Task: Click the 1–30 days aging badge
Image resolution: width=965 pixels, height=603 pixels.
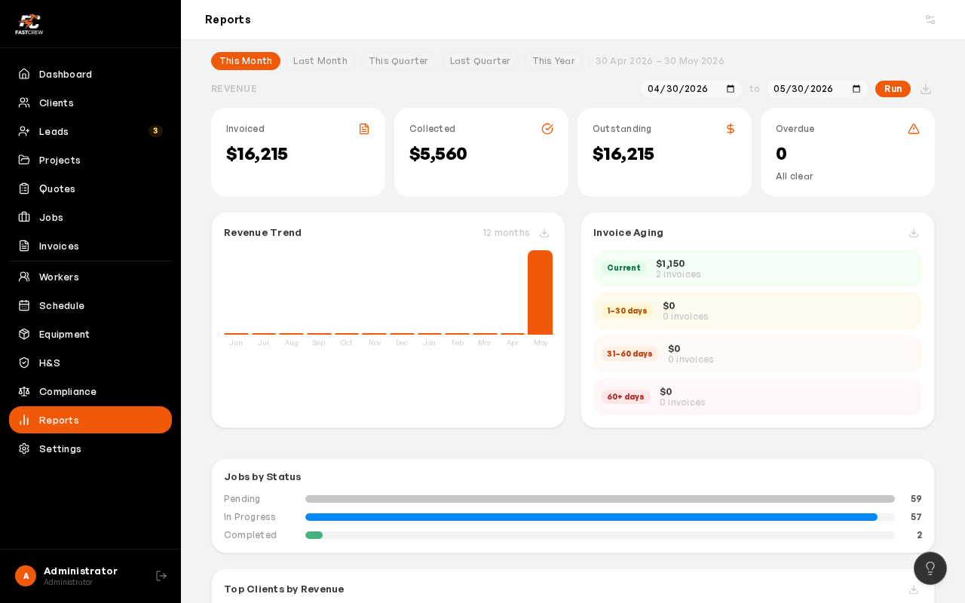Action: [627, 311]
